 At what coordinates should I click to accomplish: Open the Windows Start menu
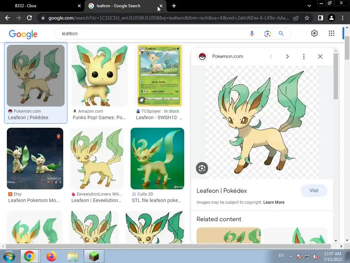[x=9, y=256]
